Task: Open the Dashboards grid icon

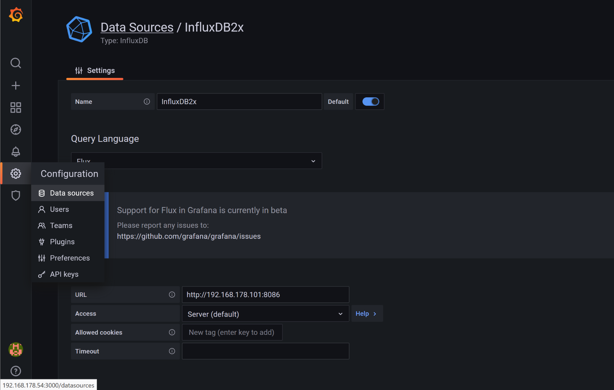Action: pos(16,107)
